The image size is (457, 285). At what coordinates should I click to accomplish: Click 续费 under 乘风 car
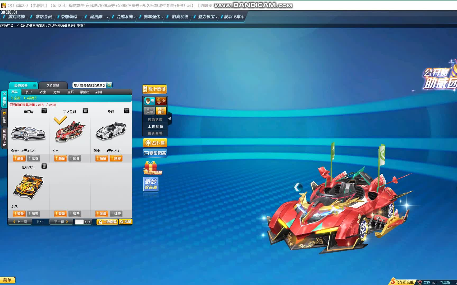[116, 158]
